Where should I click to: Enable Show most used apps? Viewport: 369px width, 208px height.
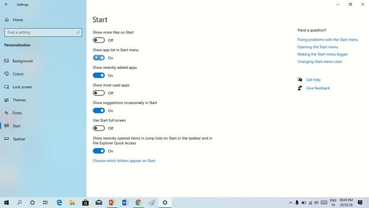pyautogui.click(x=99, y=93)
